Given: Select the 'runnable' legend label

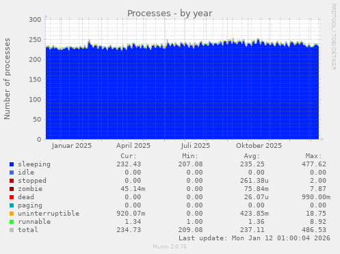Looking at the screenshot, I should click(34, 222).
